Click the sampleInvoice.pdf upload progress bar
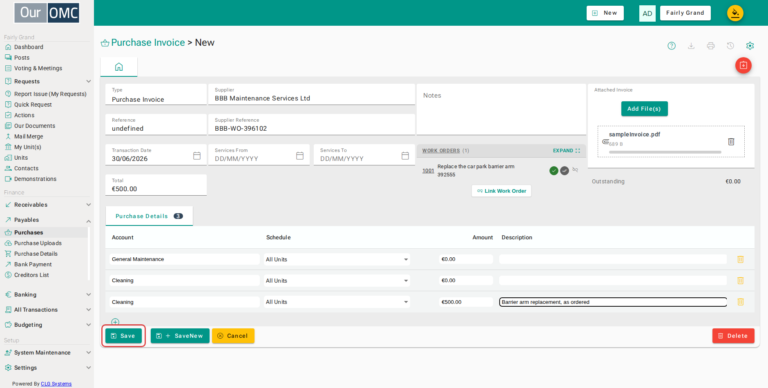768x388 pixels. click(665, 152)
